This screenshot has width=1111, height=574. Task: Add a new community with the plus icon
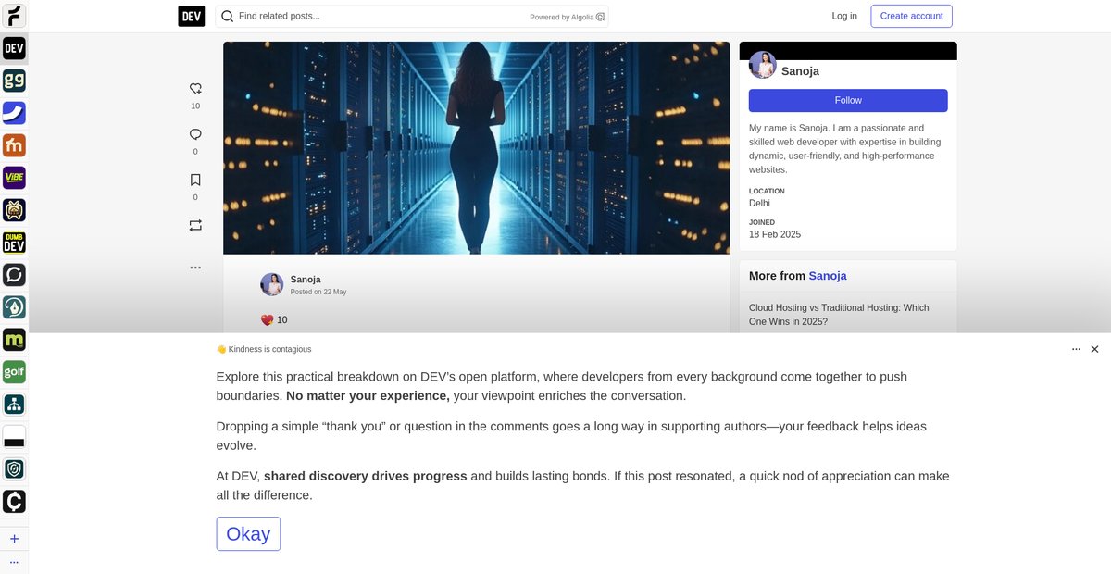click(14, 539)
